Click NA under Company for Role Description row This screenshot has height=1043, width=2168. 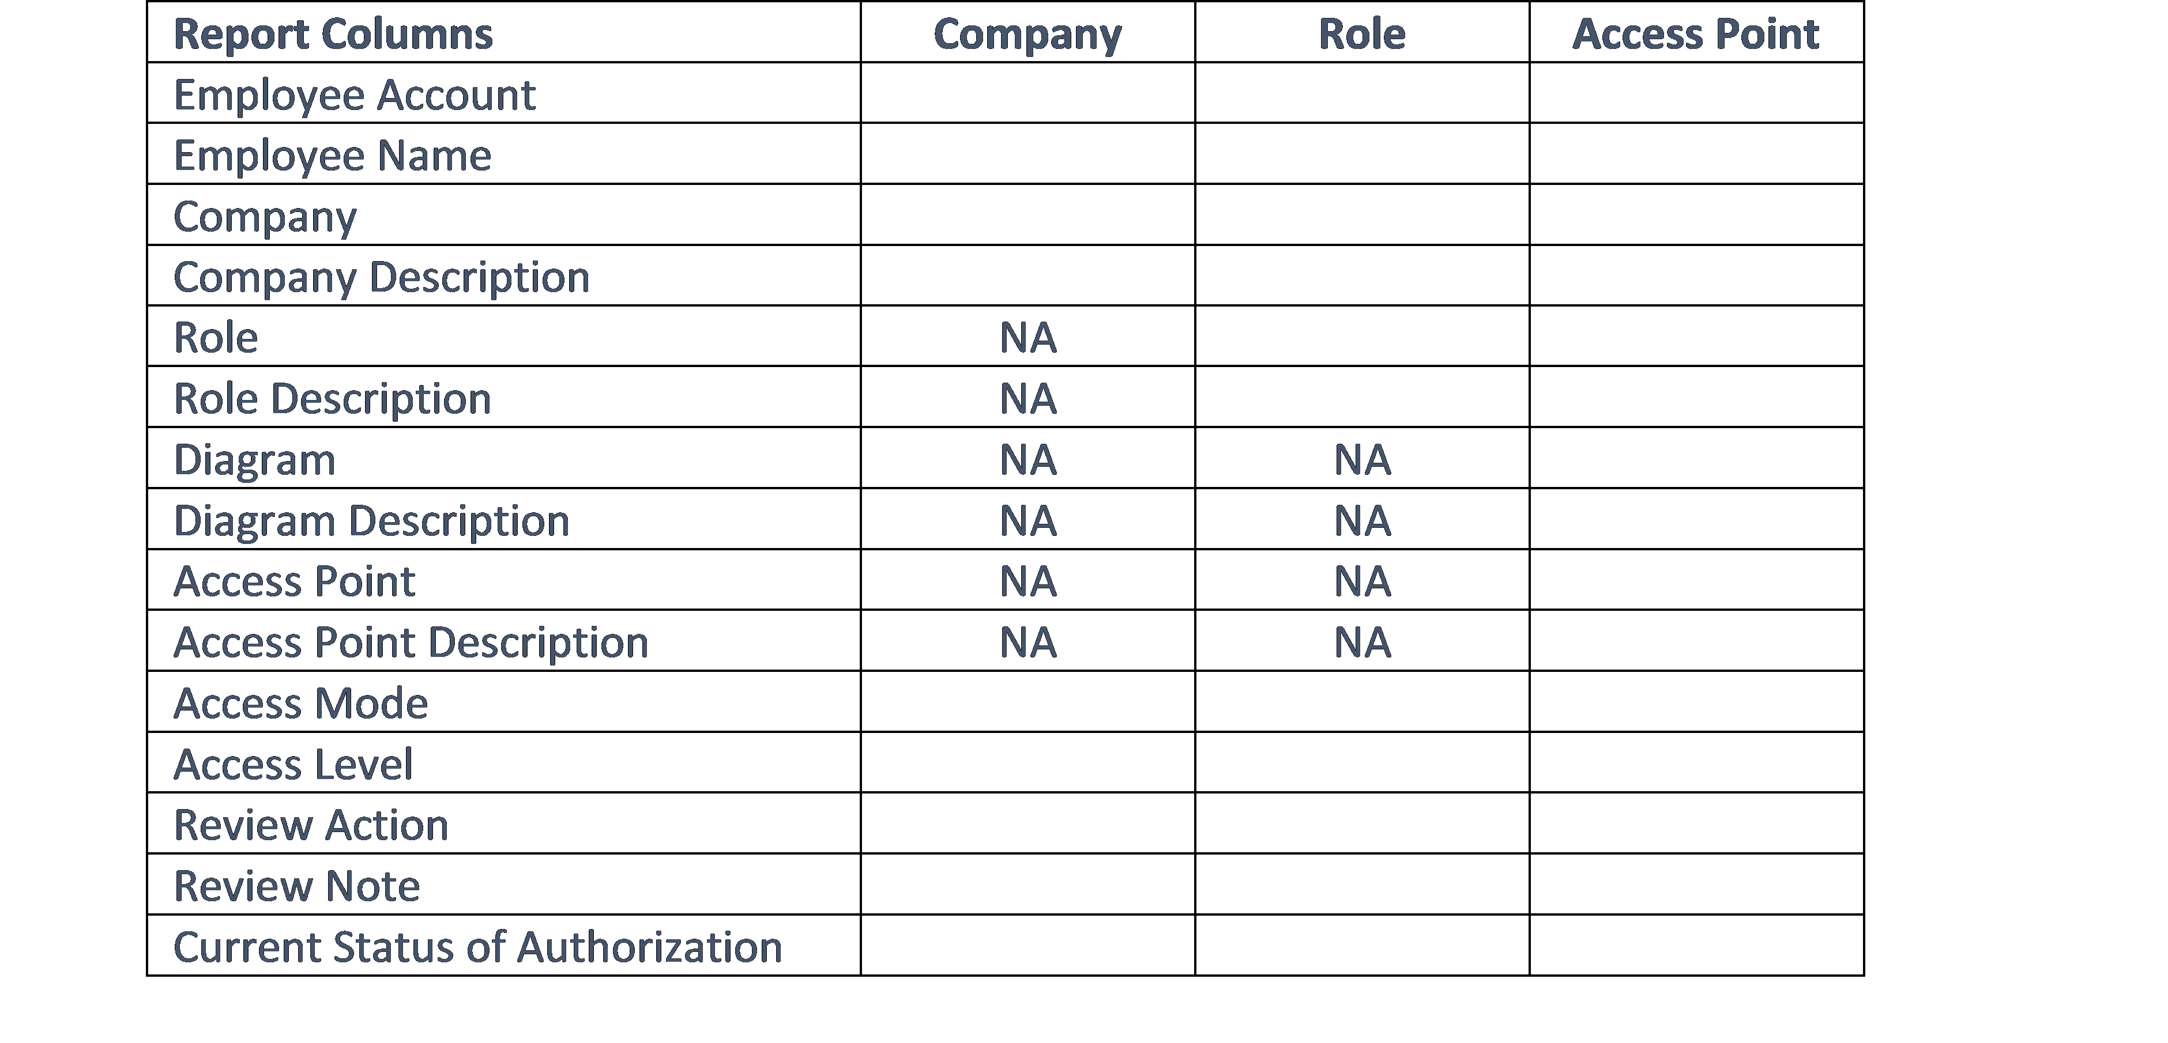click(x=1027, y=399)
